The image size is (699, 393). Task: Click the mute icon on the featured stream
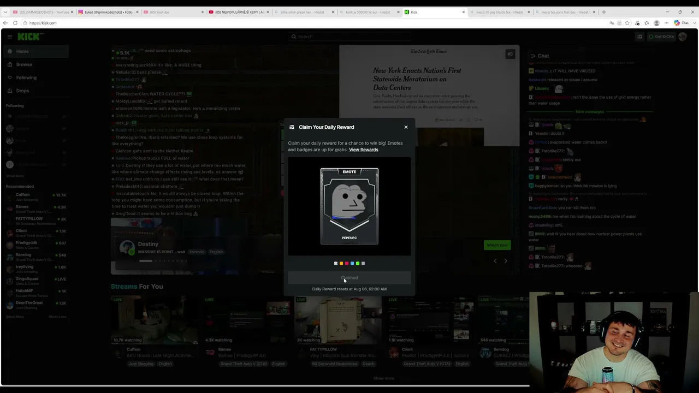510,54
